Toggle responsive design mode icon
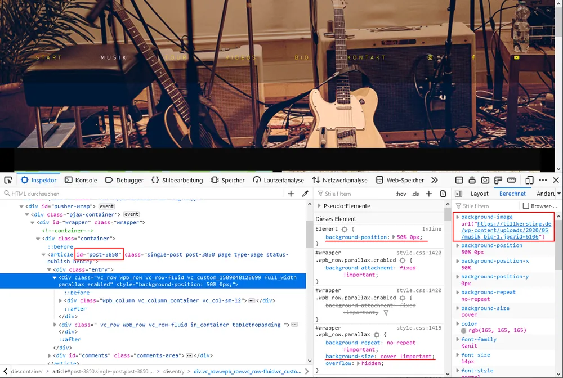The width and height of the screenshot is (563, 378). pos(529,180)
